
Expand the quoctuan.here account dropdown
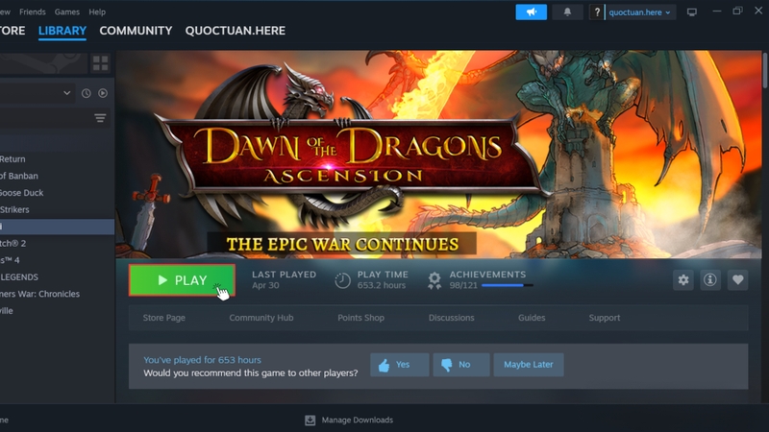click(x=639, y=12)
